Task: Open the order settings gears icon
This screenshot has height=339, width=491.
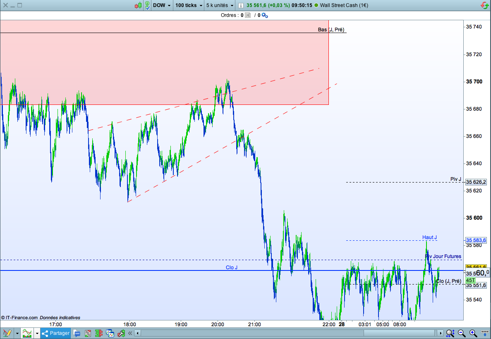Action: pyautogui.click(x=265, y=15)
